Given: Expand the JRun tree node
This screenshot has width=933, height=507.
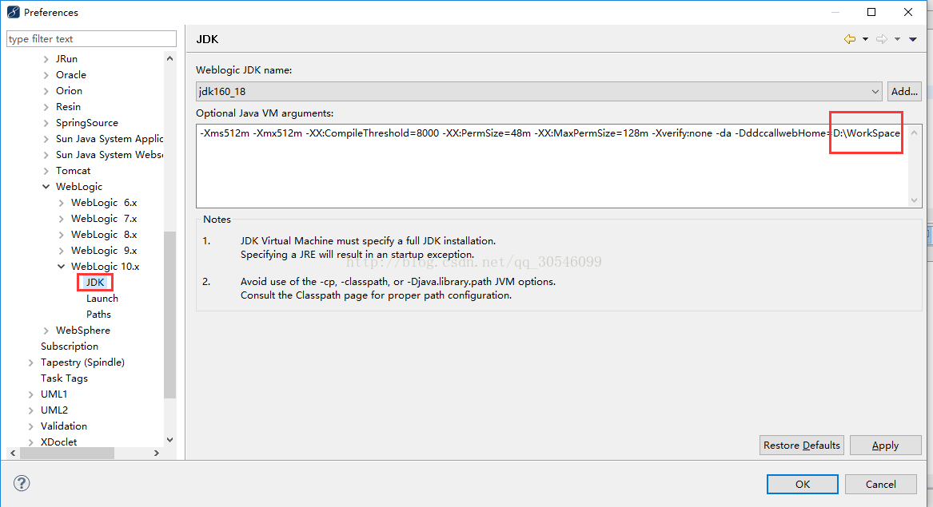Looking at the screenshot, I should [46, 59].
